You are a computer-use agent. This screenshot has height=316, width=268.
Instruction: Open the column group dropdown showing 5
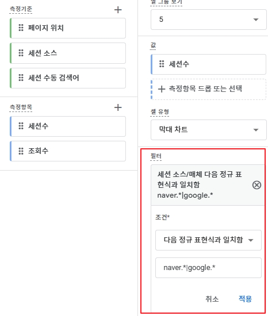[209, 20]
